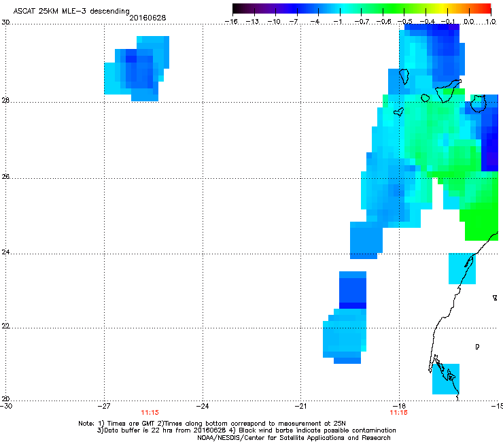Click the '1.0' color bar label
This screenshot has height=442, width=503.
pos(491,22)
